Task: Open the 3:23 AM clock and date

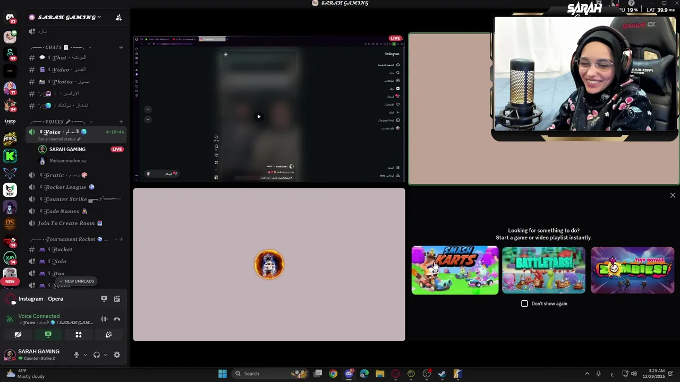Action: pyautogui.click(x=653, y=374)
